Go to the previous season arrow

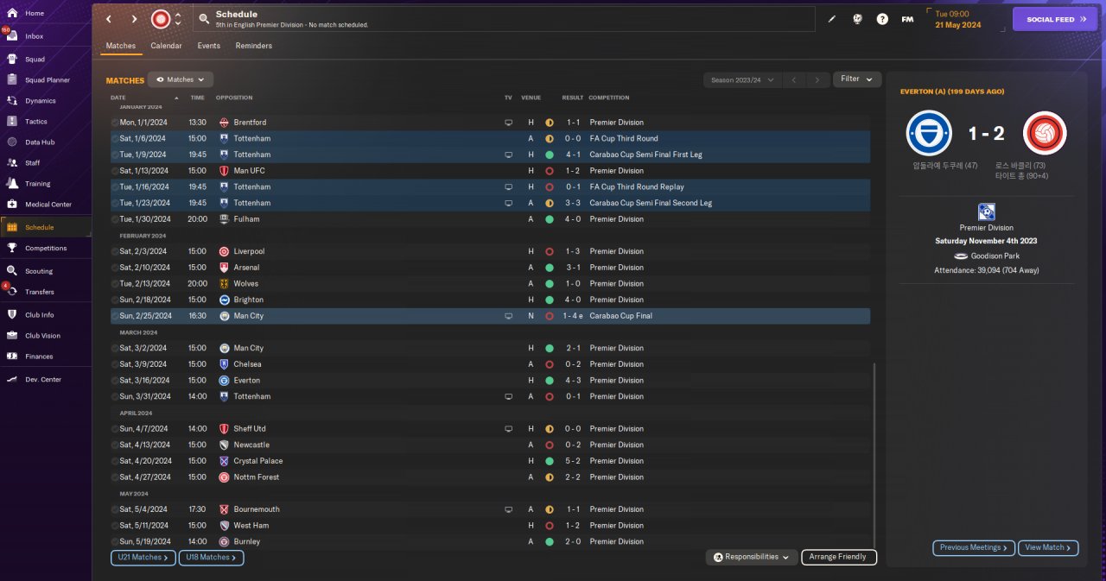(x=794, y=79)
